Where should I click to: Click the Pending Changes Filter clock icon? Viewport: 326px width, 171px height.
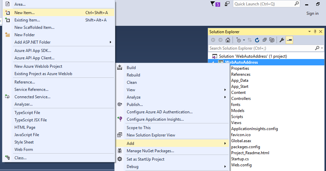[x=238, y=40]
